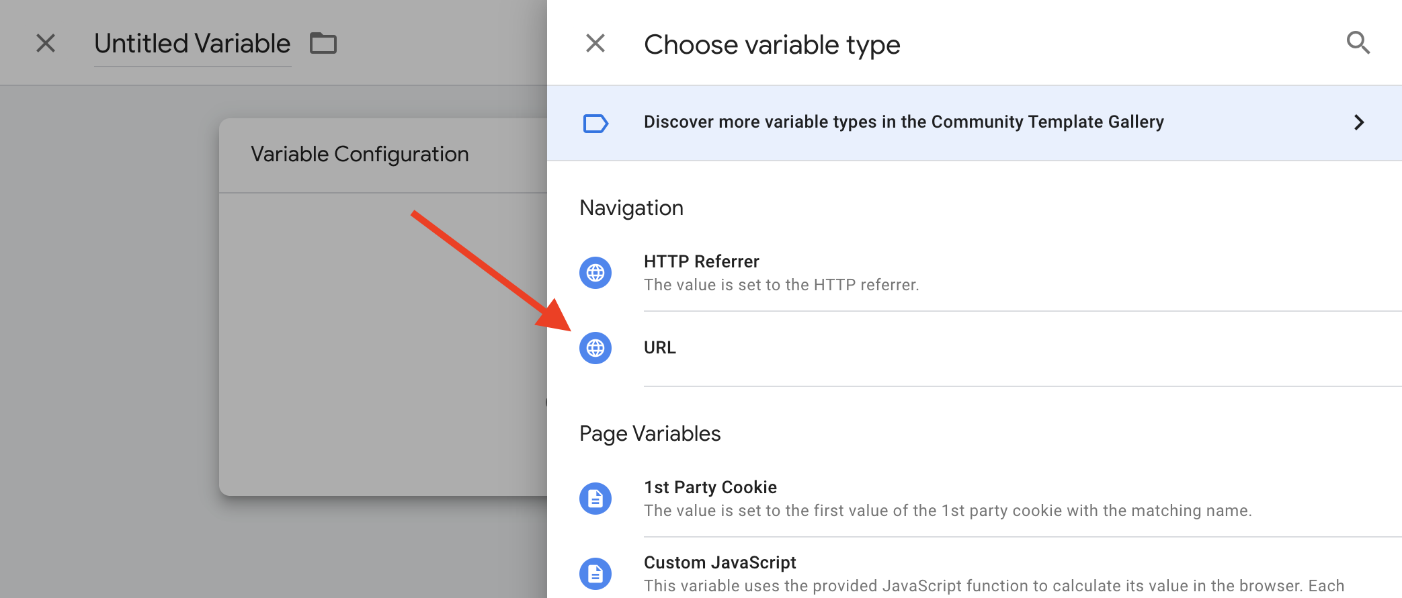
Task: Click the HTTP Referrer description text
Action: point(781,285)
